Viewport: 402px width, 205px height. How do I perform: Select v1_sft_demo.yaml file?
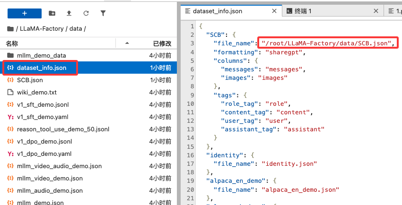click(88, 117)
